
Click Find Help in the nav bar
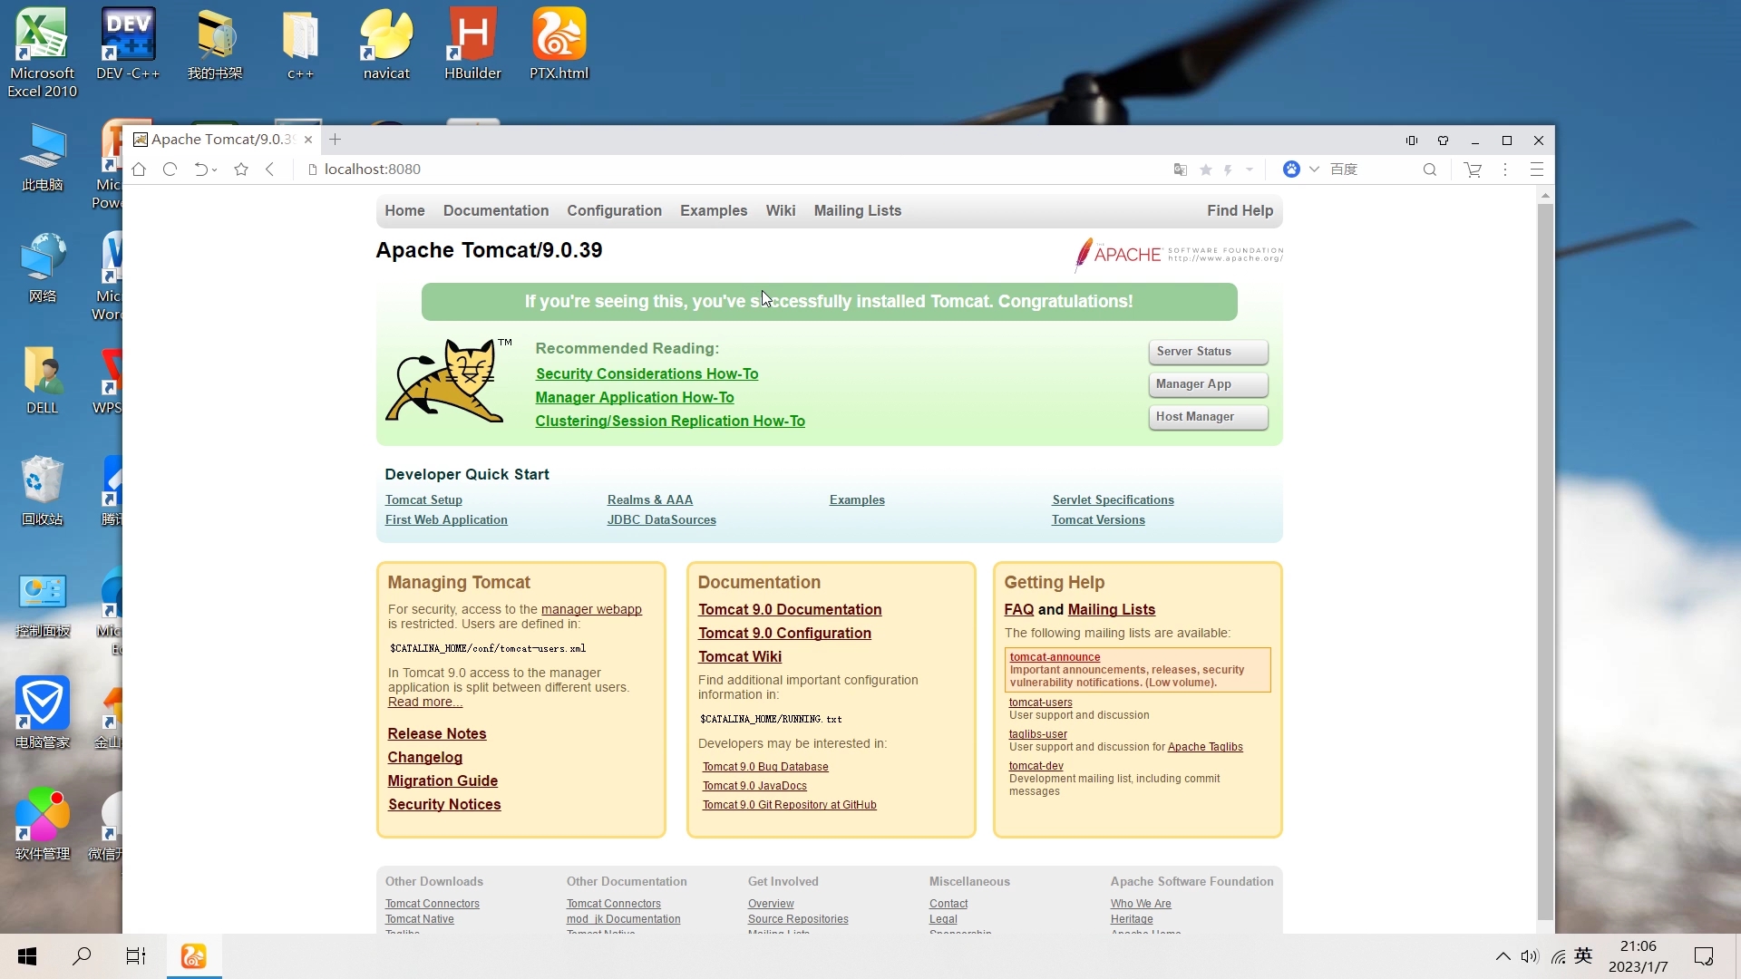1240,211
